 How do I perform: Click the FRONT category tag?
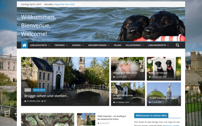[28, 90]
